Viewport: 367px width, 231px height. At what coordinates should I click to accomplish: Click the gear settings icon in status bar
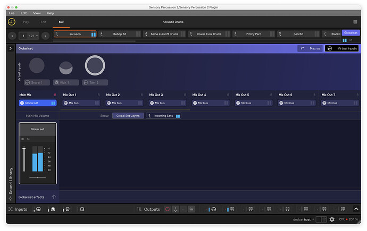click(332, 219)
